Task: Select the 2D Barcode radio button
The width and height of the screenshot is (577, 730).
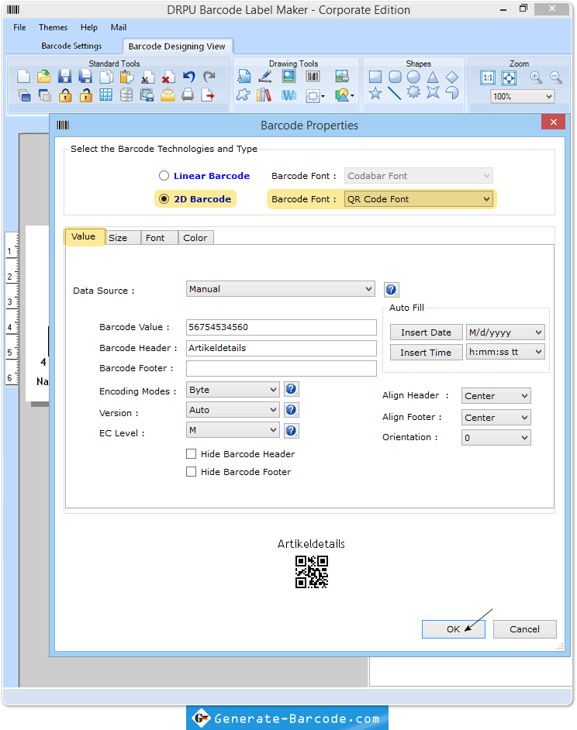Action: 164,199
